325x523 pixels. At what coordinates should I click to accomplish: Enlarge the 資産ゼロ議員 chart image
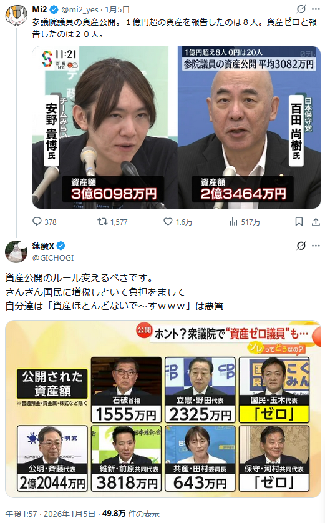tap(163, 409)
